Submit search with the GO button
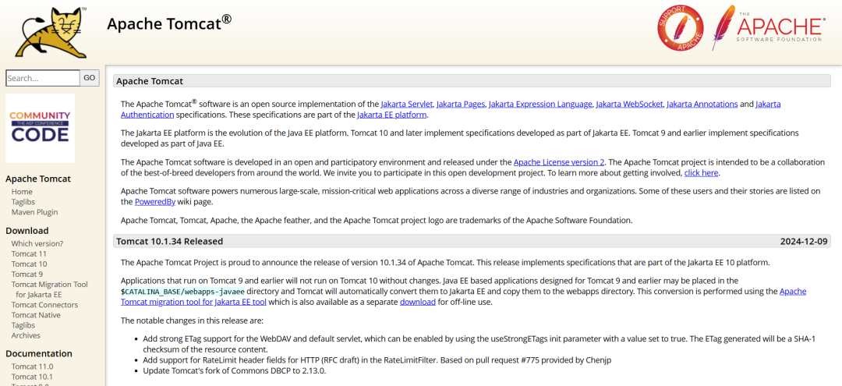Image resolution: width=842 pixels, height=386 pixels. tap(90, 78)
